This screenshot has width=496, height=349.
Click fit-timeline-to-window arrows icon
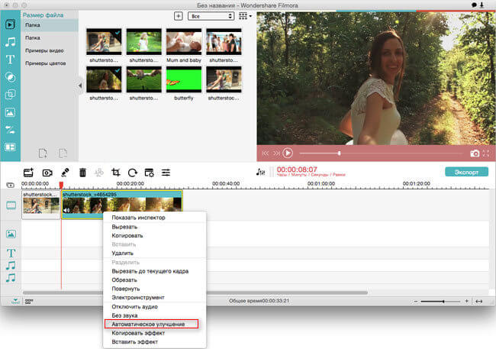[x=479, y=302]
